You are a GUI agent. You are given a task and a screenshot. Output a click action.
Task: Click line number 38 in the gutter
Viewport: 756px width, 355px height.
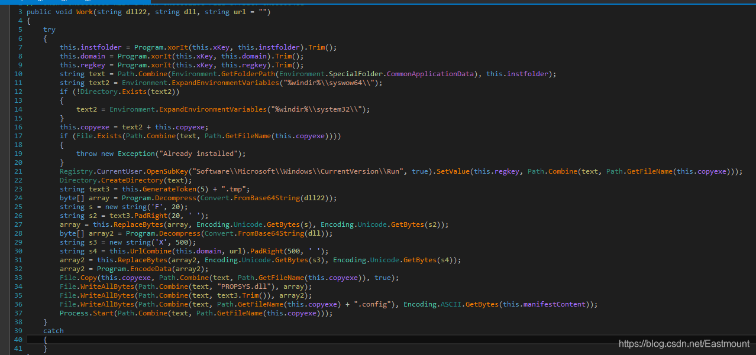[18, 322]
